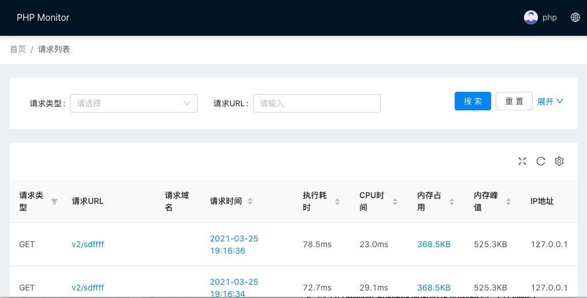The width and height of the screenshot is (587, 298).
Task: Sort by 执行耗时 column
Action: click(338, 202)
